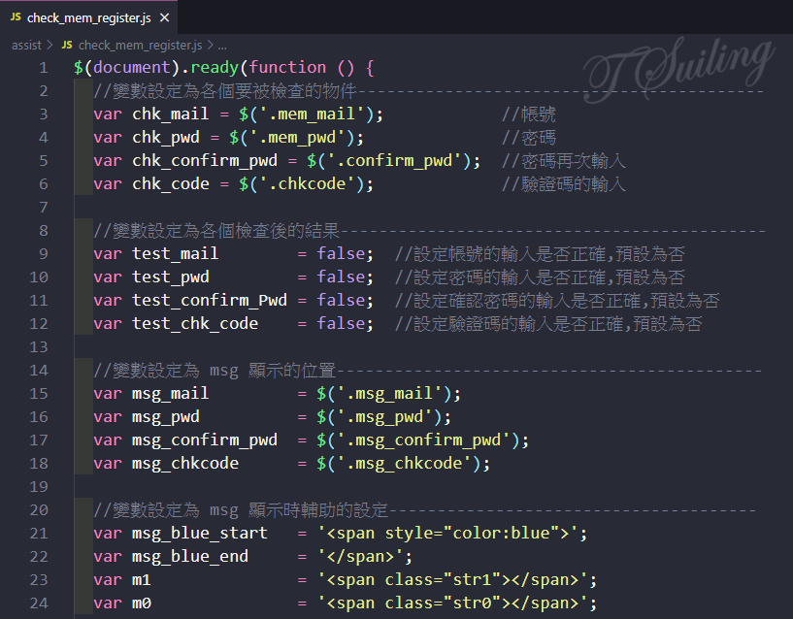Click line number 24 in the gutter
This screenshot has width=793, height=619.
38,603
